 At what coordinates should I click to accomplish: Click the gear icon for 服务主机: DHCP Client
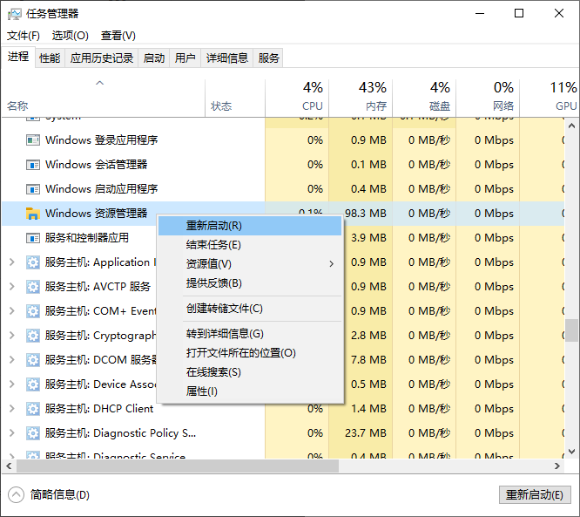click(33, 409)
